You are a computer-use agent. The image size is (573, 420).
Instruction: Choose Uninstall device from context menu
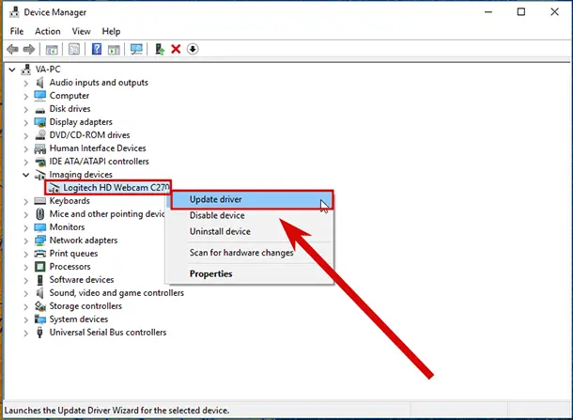(250, 231)
